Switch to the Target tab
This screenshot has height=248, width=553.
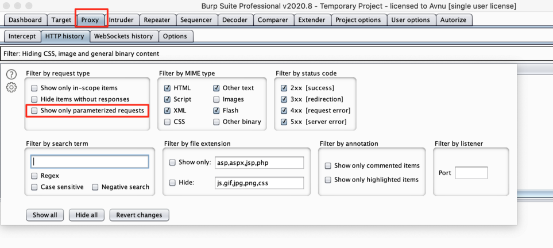point(61,20)
